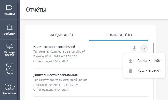Select the Готовые отчёты tab
Screen dimensions: 168x100
pos(119,35)
